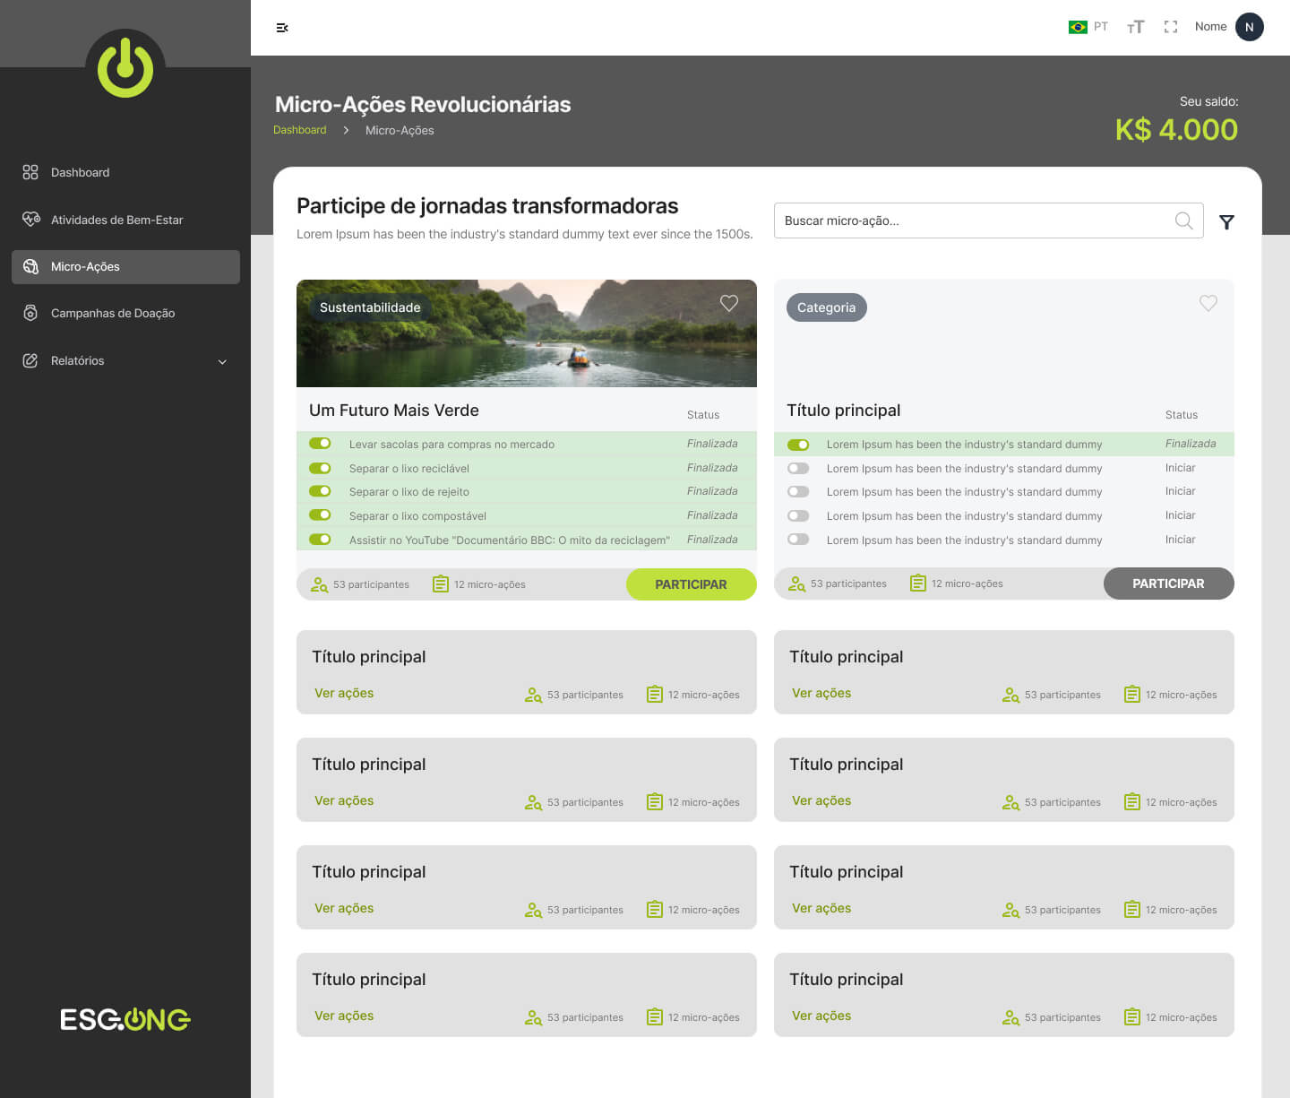
Task: Expand the Relatórios menu chevron
Action: tap(222, 362)
